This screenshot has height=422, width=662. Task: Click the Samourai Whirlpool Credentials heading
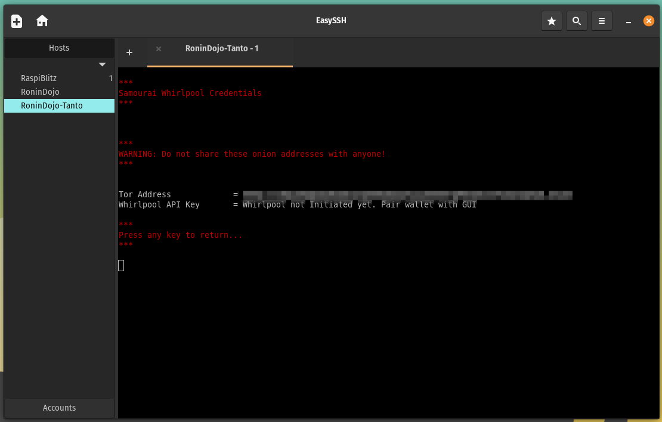tap(190, 93)
